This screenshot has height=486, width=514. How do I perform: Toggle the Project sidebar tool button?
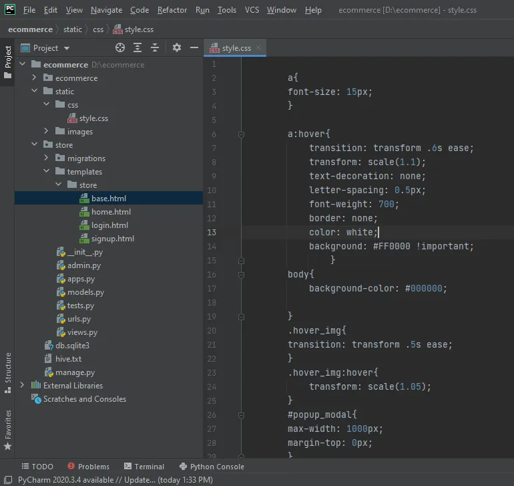tap(7, 62)
